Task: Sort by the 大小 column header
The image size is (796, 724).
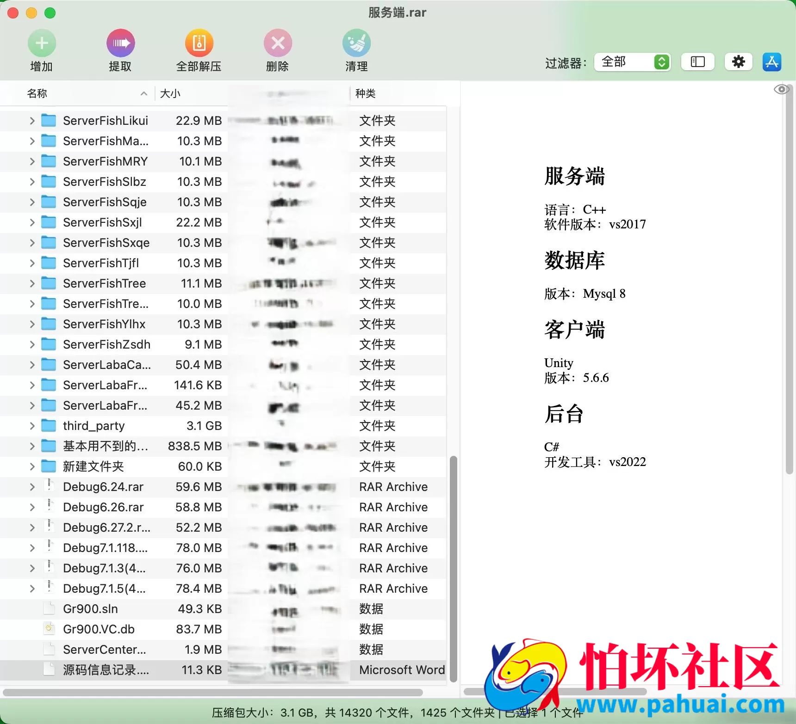Action: tap(170, 93)
